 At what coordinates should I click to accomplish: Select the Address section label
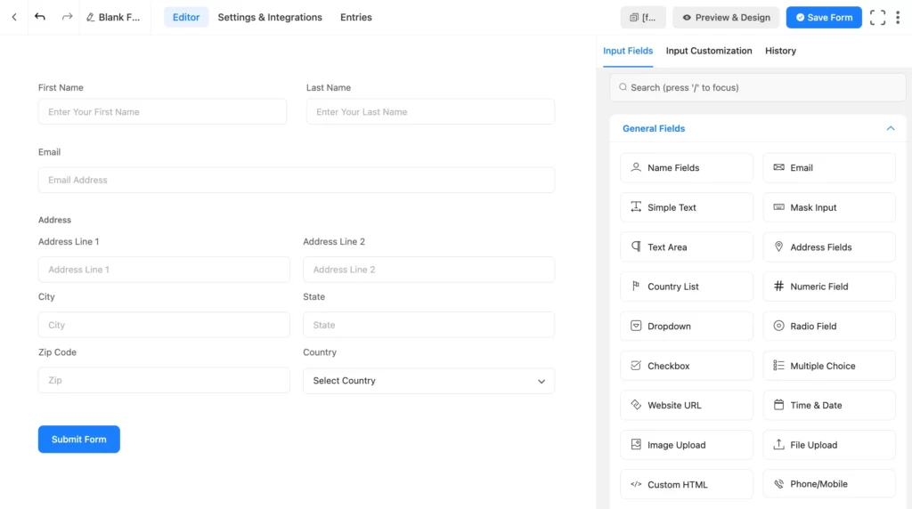click(x=54, y=220)
